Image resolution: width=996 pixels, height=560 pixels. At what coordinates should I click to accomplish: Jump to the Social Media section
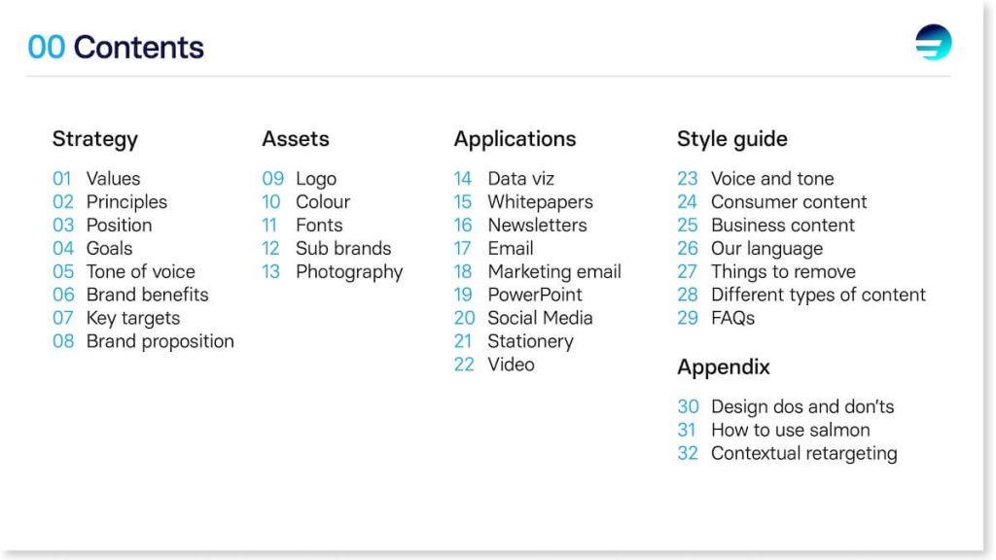[x=523, y=318]
